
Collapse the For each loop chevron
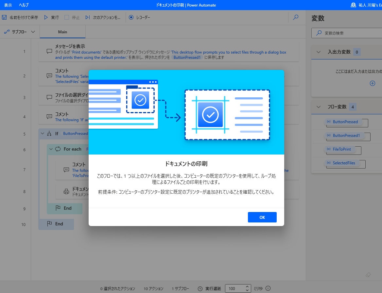(51, 149)
